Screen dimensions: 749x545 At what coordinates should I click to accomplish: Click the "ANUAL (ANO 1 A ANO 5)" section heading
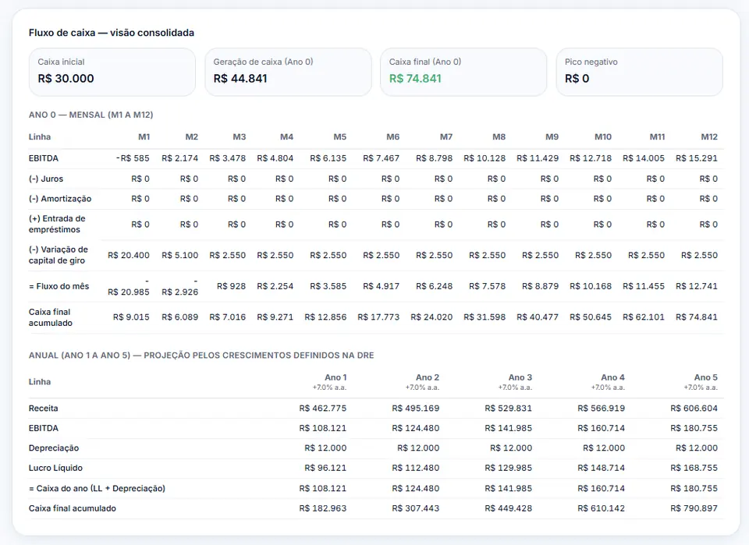pos(201,356)
